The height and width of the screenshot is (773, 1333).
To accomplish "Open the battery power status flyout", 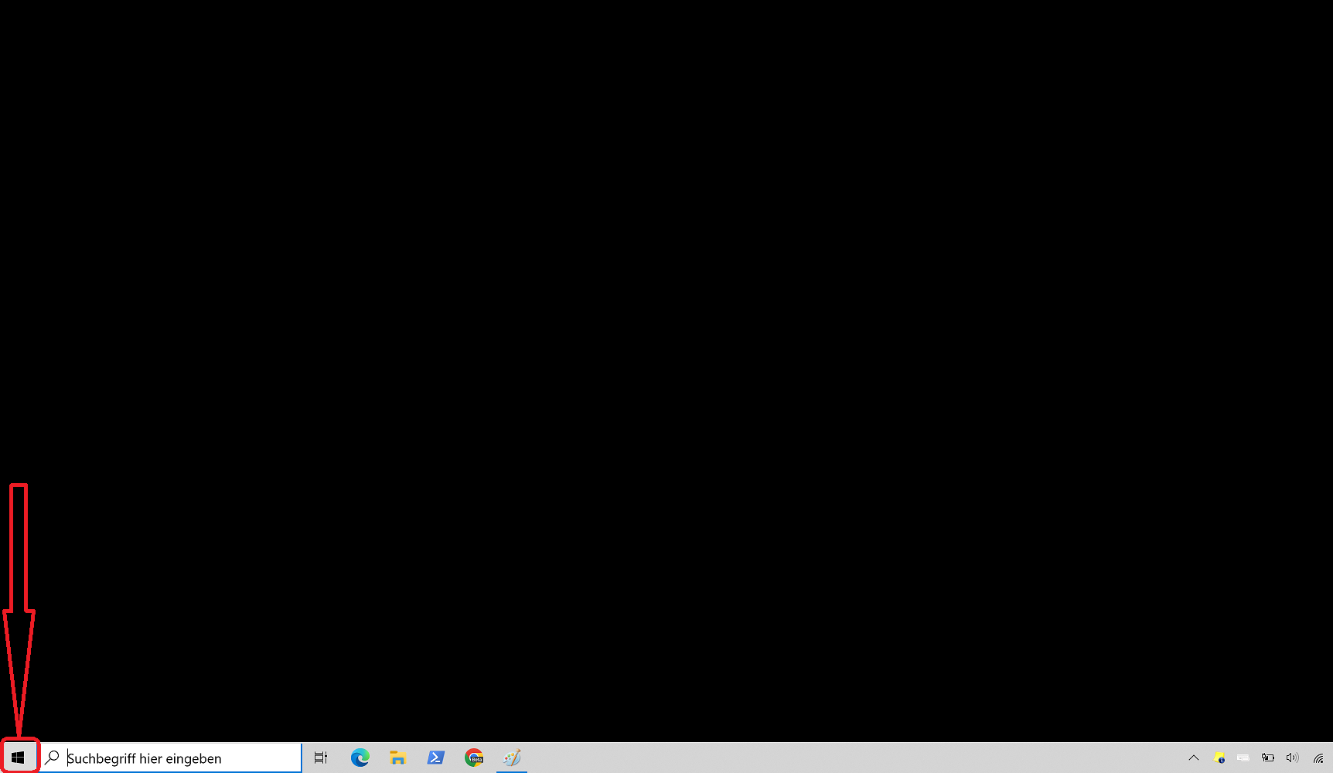I will (1268, 758).
